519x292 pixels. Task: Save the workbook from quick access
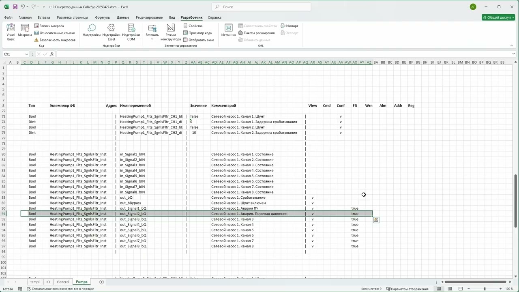tap(15, 7)
